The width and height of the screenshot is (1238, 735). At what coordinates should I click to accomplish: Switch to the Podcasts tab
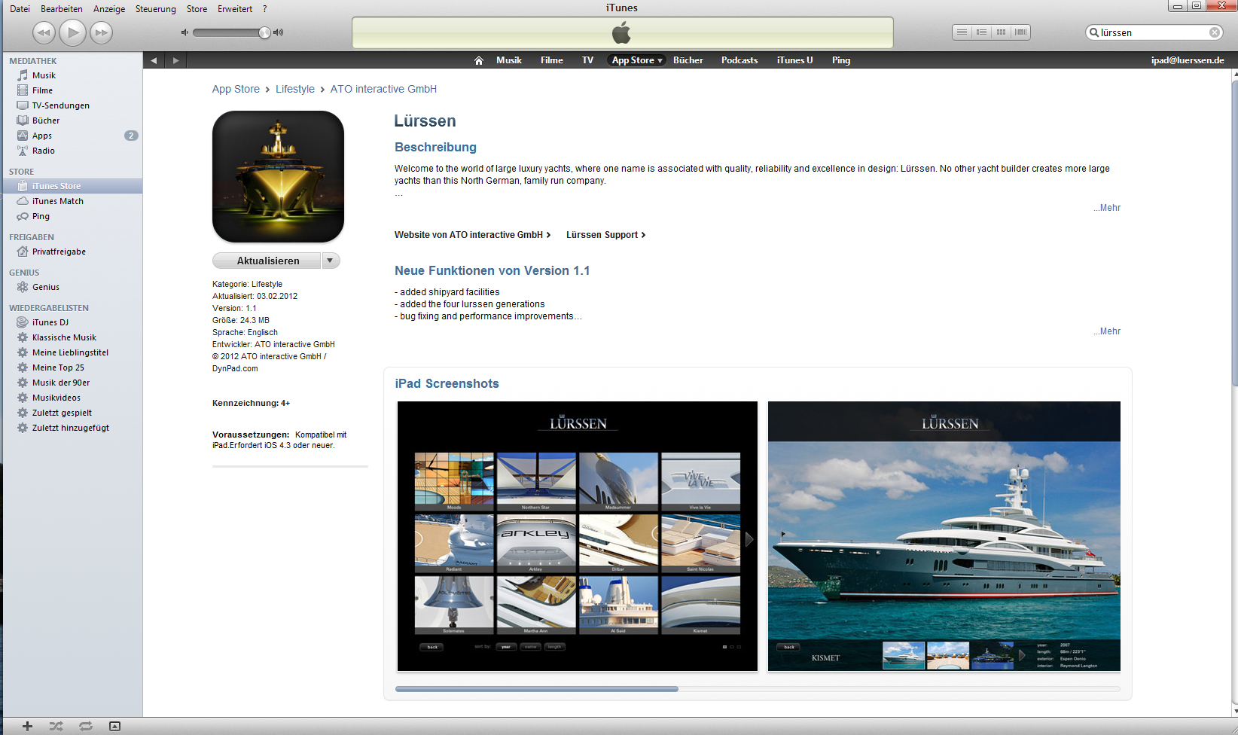coord(739,60)
